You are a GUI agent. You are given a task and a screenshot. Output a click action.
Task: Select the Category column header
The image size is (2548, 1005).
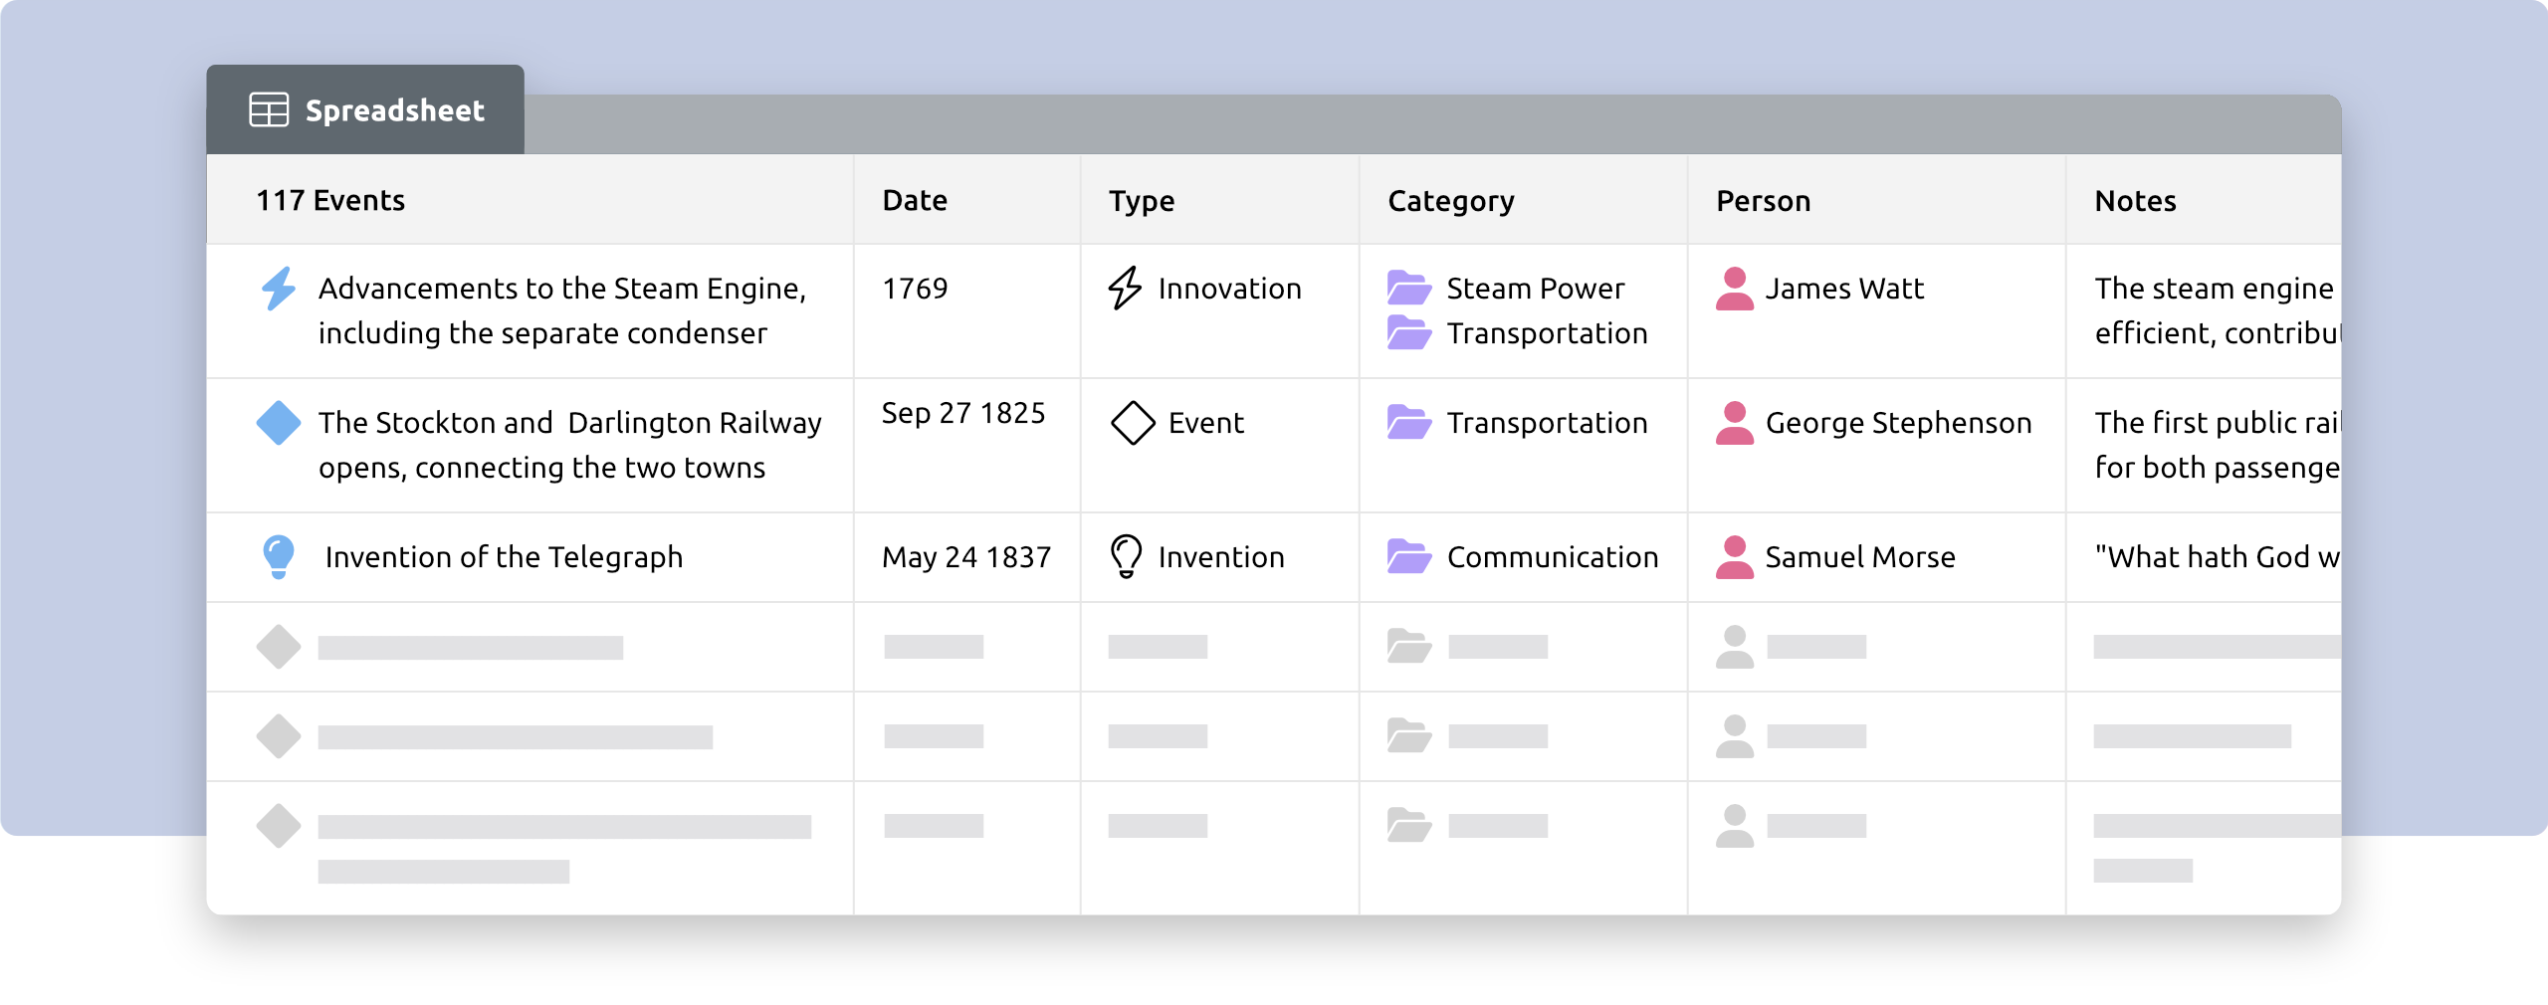click(x=1451, y=201)
